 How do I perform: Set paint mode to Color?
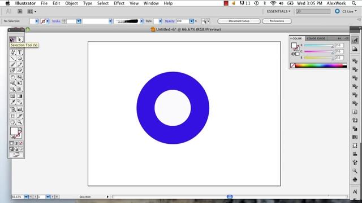[11, 143]
